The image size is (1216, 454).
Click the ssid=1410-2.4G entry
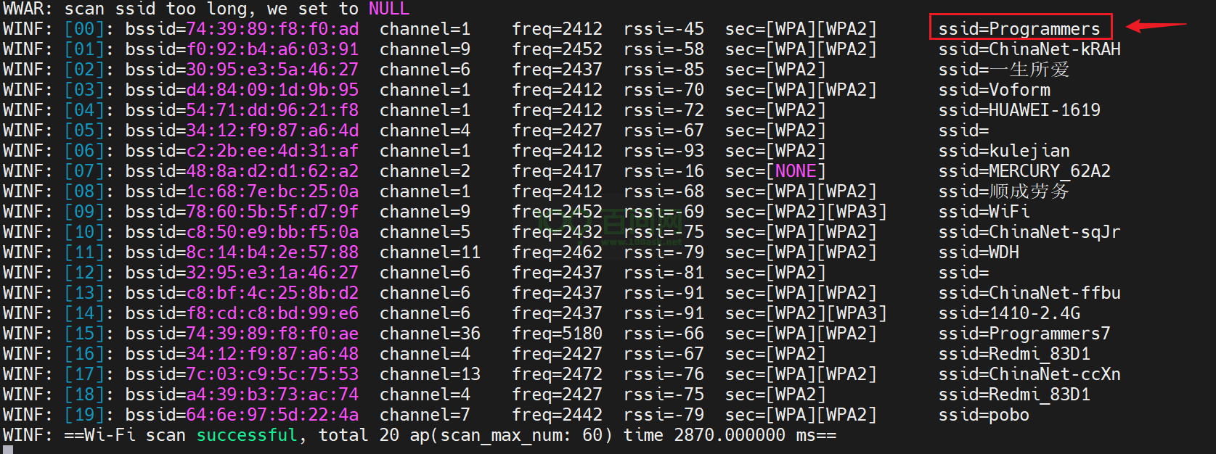[1008, 313]
